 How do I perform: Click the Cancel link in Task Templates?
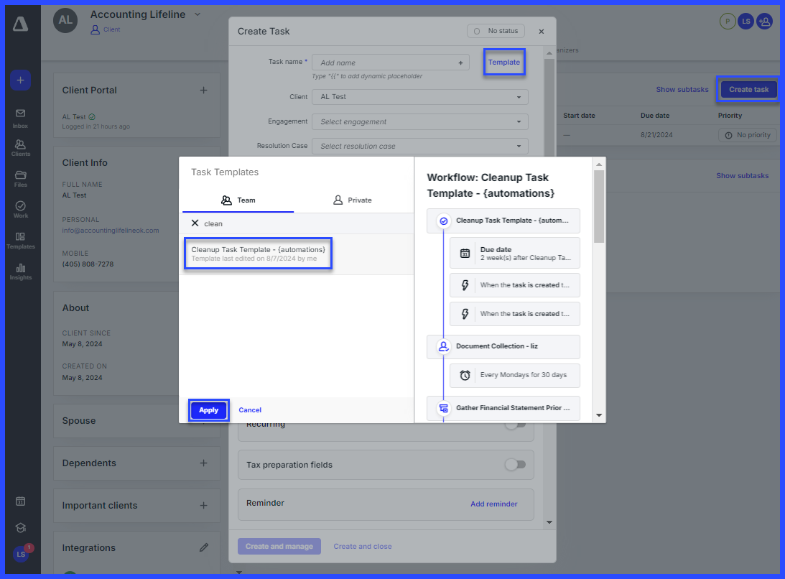250,410
